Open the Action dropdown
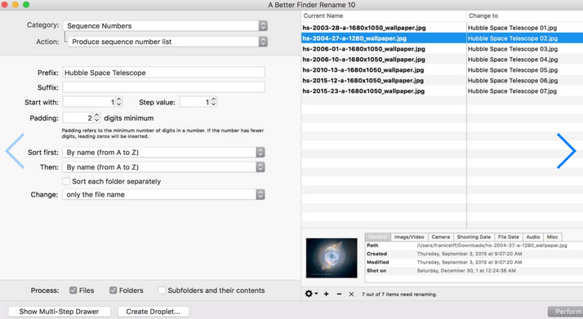This screenshot has width=583, height=319. [167, 42]
